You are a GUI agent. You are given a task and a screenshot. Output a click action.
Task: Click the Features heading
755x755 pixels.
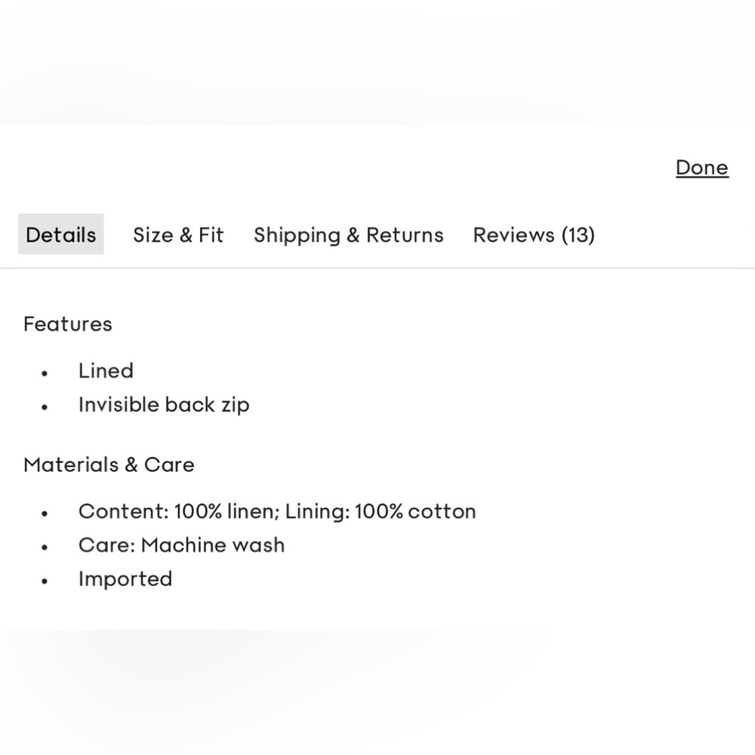[68, 324]
